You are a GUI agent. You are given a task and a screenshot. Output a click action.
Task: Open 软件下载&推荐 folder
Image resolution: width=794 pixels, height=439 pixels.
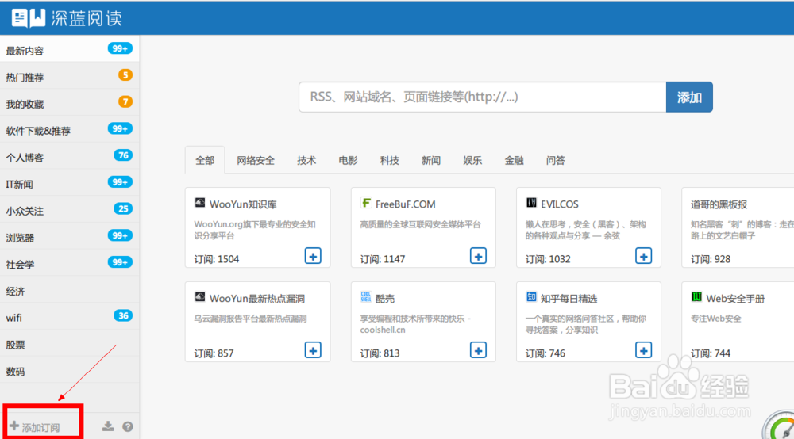click(x=69, y=131)
